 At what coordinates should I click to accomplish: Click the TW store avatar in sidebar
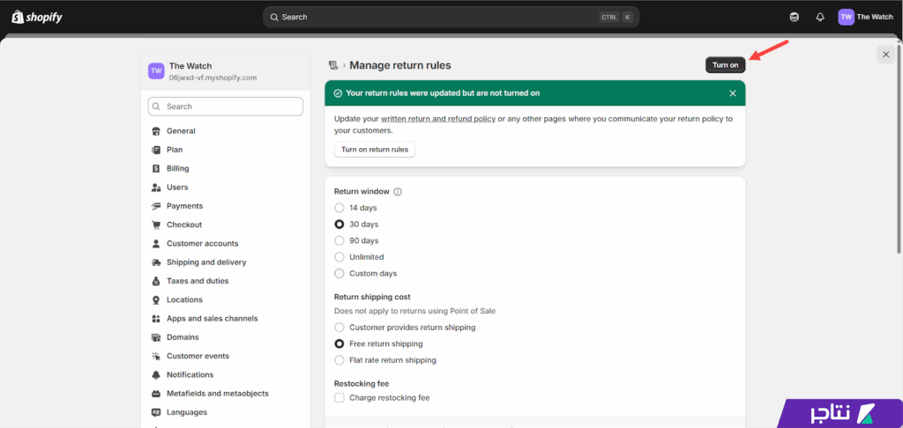pos(156,71)
